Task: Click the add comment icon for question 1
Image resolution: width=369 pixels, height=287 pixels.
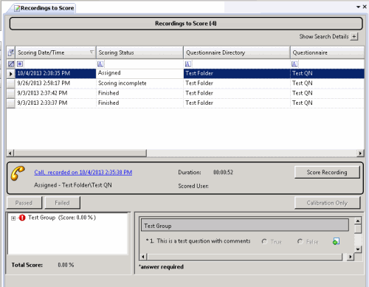Action: click(336, 241)
